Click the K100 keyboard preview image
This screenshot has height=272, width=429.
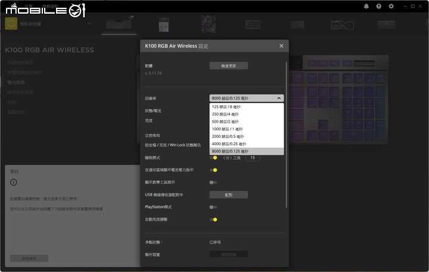338,99
